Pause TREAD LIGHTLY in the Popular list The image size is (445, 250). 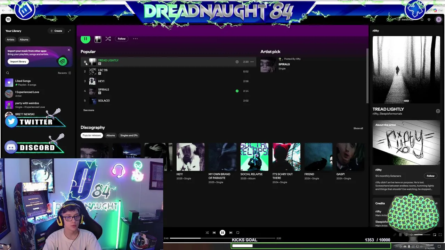click(x=85, y=62)
